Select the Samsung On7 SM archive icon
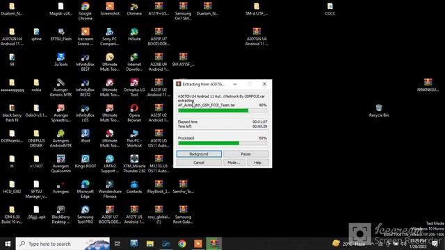This screenshot has width=445, height=250. point(183,11)
